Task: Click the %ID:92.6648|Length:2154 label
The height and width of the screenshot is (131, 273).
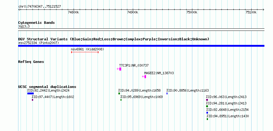Action: (x=227, y=110)
